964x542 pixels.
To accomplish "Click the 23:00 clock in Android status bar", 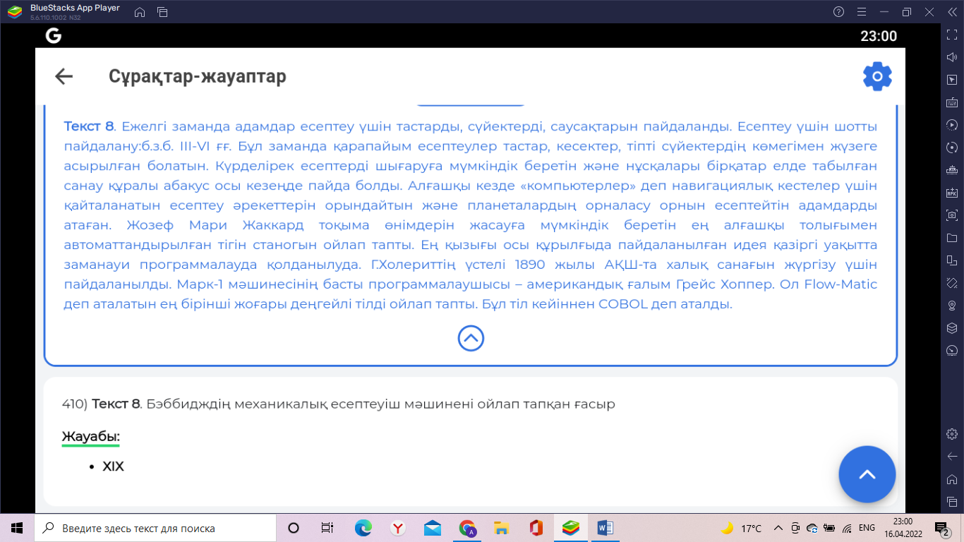I will 879,36.
